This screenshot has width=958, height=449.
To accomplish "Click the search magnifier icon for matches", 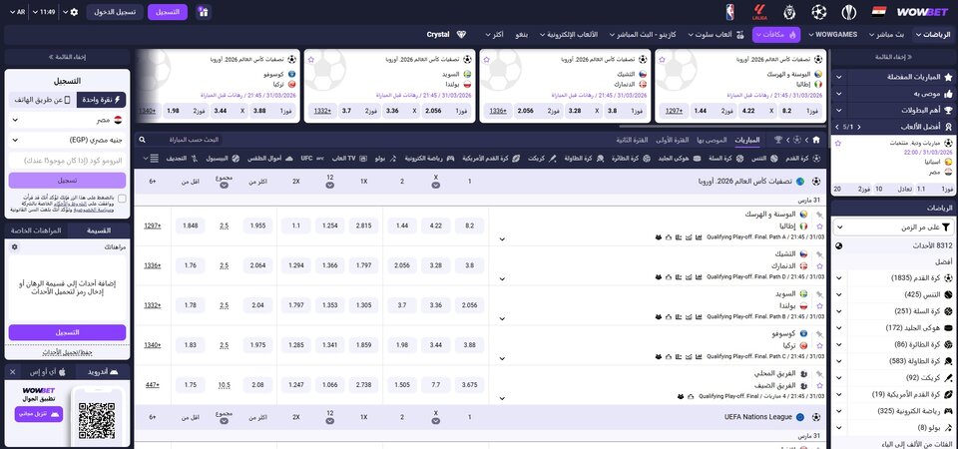I will (143, 140).
